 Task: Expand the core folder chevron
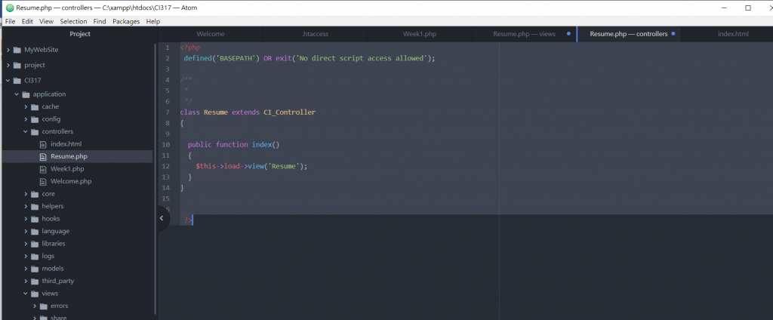click(26, 194)
